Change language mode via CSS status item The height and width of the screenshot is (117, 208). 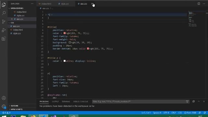(x=180, y=113)
